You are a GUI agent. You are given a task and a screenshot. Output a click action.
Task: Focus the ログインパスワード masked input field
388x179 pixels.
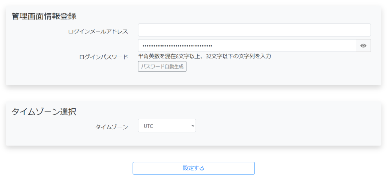pyautogui.click(x=247, y=45)
